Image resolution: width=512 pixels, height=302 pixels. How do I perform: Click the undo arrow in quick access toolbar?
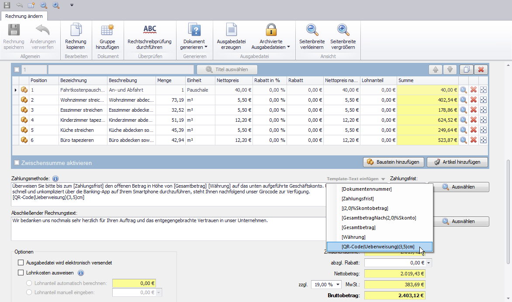[x=19, y=5]
